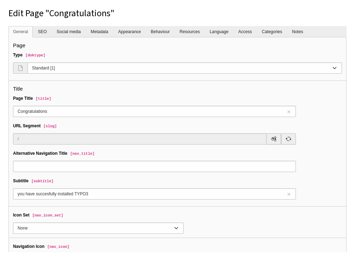Focus the Alternative Navigation Title field
The image size is (355, 275).
pyautogui.click(x=154, y=166)
